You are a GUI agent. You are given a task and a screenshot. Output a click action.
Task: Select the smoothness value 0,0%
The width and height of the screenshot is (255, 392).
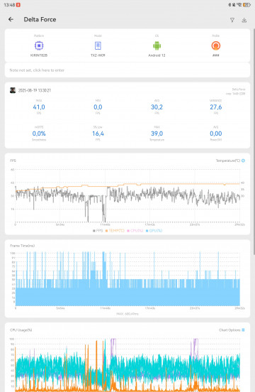pos(39,134)
